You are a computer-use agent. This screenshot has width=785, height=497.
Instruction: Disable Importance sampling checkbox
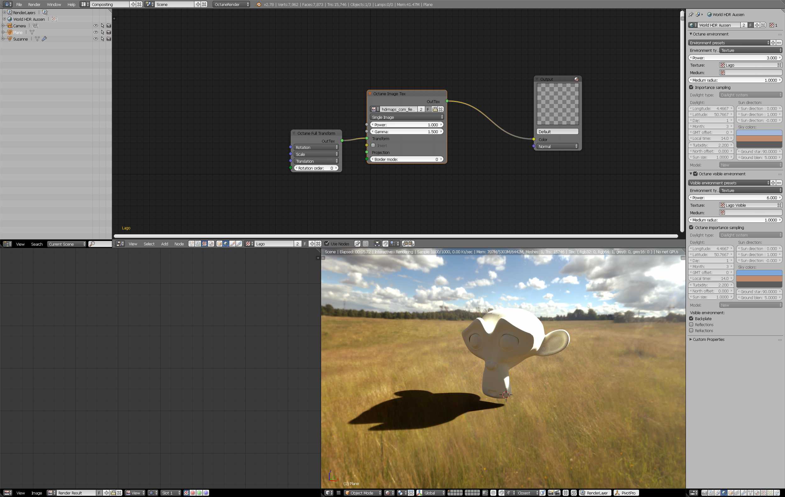pyautogui.click(x=691, y=87)
